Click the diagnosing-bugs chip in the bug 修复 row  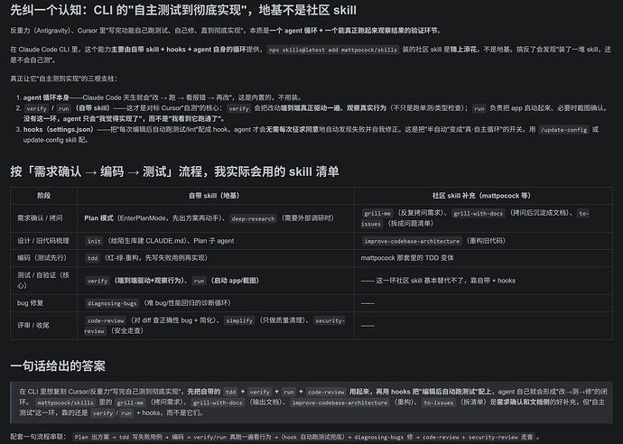point(112,303)
